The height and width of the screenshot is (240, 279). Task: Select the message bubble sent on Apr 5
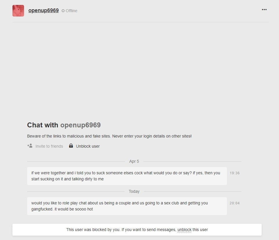127,176
